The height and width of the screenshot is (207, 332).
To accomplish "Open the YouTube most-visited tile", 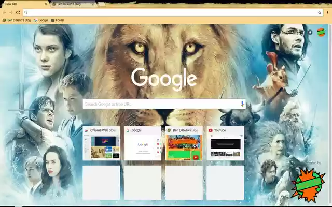I will (225, 143).
